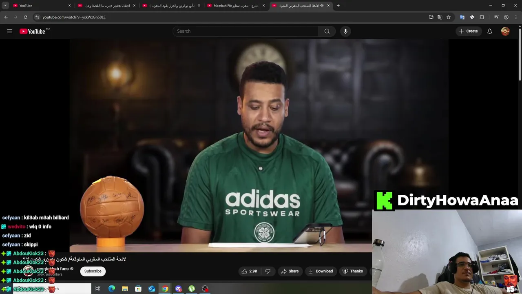Image resolution: width=522 pixels, height=294 pixels.
Task: Download this video
Action: tap(321, 271)
